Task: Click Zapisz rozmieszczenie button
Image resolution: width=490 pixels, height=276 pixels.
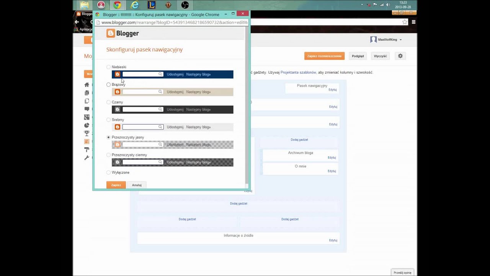Action: click(x=324, y=56)
